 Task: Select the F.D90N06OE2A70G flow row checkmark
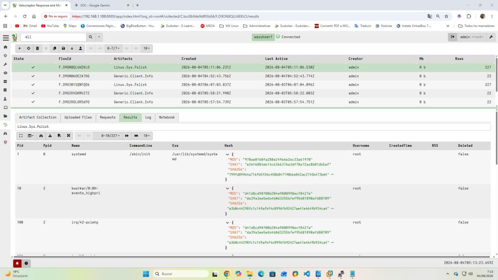coord(33,76)
